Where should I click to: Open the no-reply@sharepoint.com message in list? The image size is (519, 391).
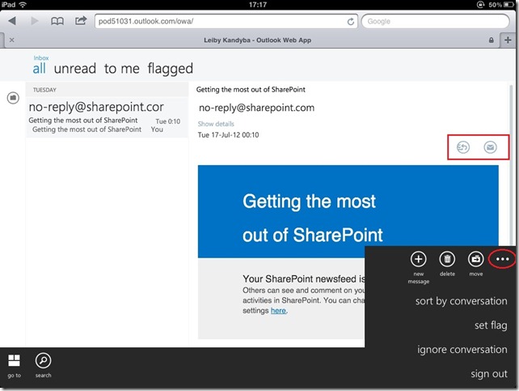[108, 117]
